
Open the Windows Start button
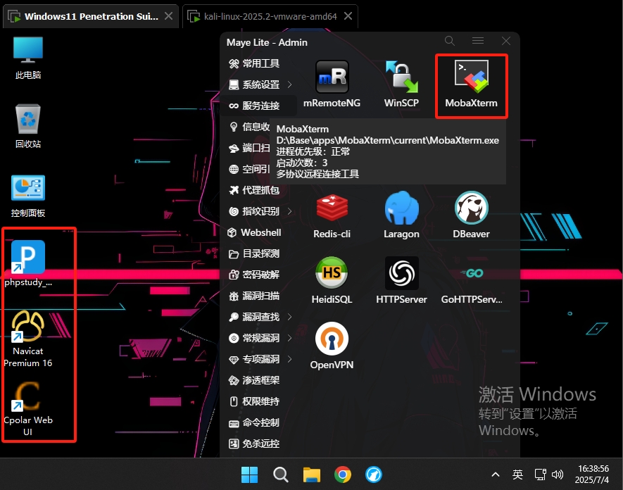(x=249, y=475)
